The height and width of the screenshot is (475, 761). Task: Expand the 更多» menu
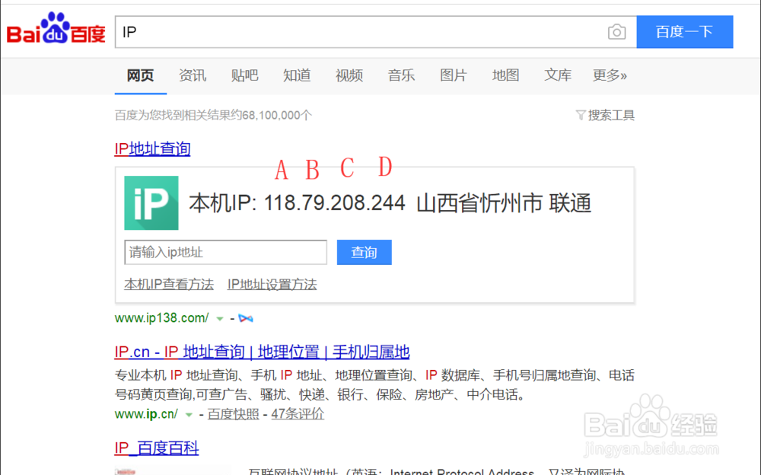[610, 75]
